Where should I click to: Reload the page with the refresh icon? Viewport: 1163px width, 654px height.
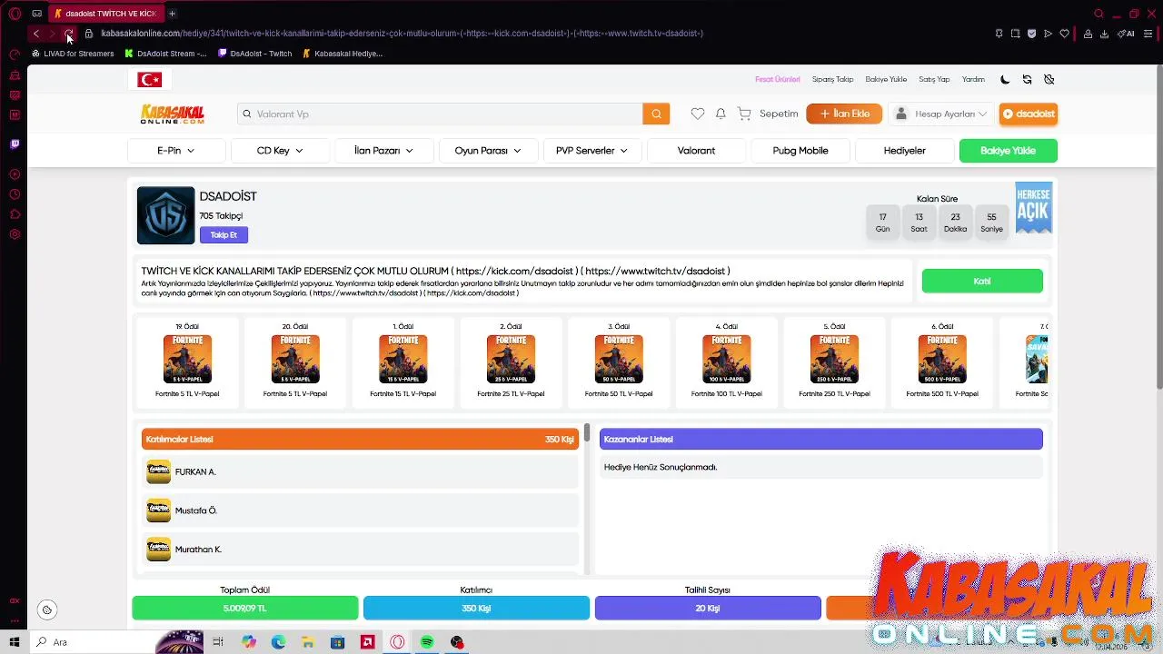[x=69, y=34]
